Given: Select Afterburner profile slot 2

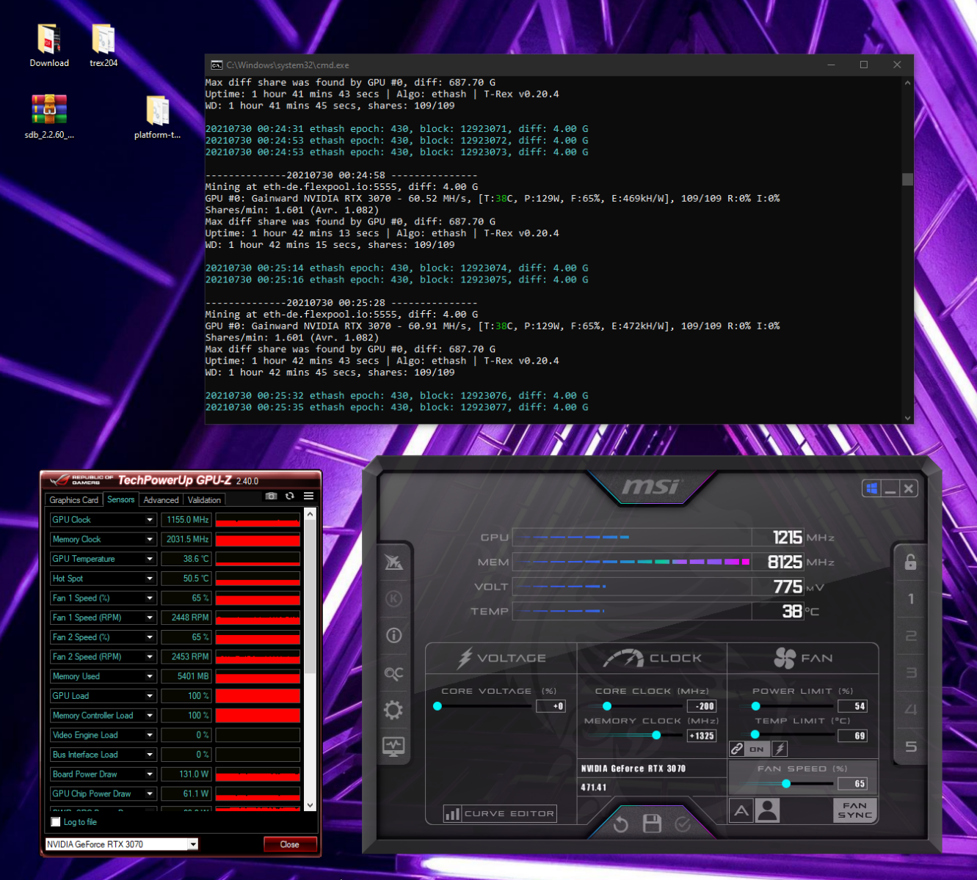Looking at the screenshot, I should (x=911, y=636).
